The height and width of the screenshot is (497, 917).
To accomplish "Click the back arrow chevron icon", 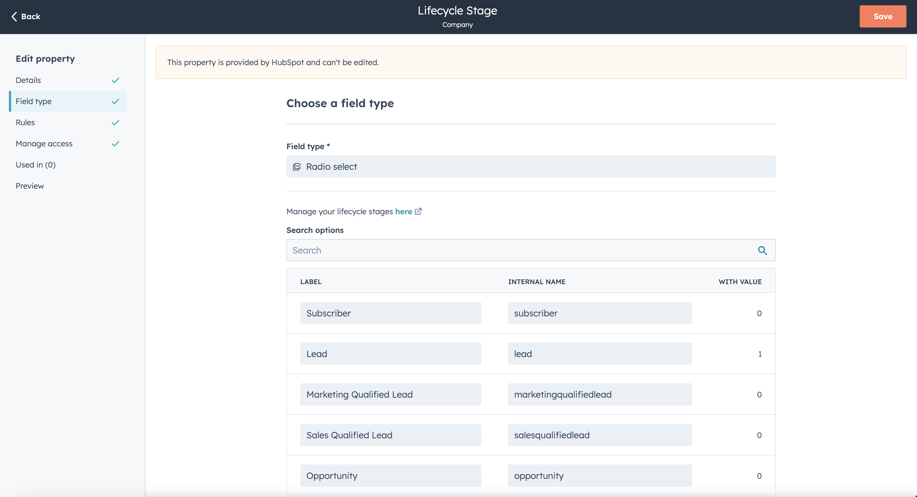I will [x=14, y=16].
